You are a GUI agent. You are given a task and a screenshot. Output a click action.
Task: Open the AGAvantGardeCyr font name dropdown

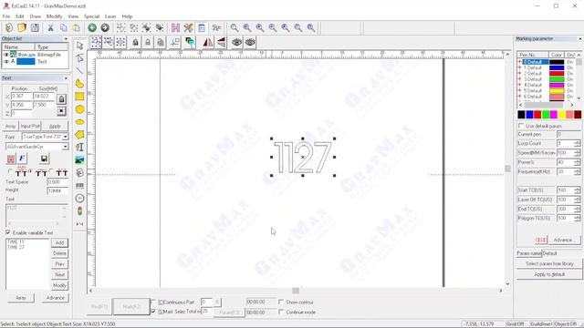pos(65,147)
